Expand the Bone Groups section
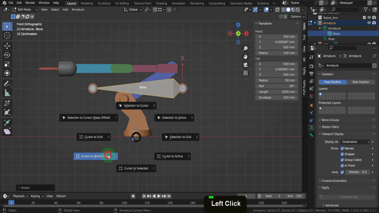Viewport: 379px width, 213px height. (330, 120)
